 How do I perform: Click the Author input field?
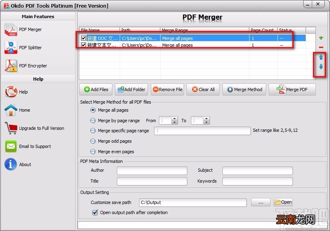(x=152, y=171)
